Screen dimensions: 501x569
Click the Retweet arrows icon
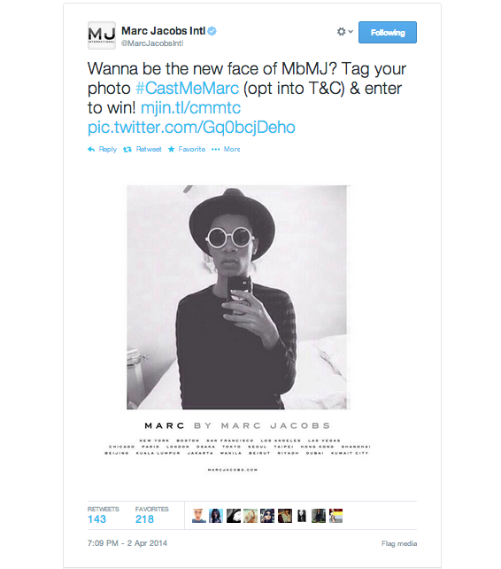click(x=127, y=150)
